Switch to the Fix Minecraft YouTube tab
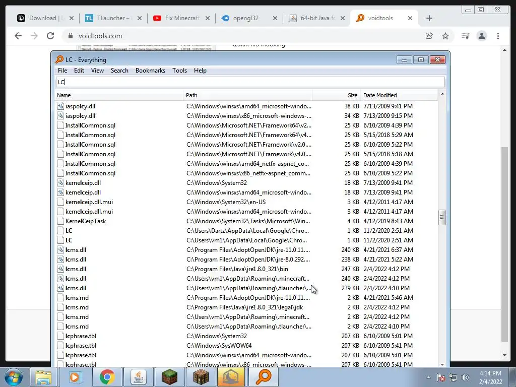 [x=181, y=18]
